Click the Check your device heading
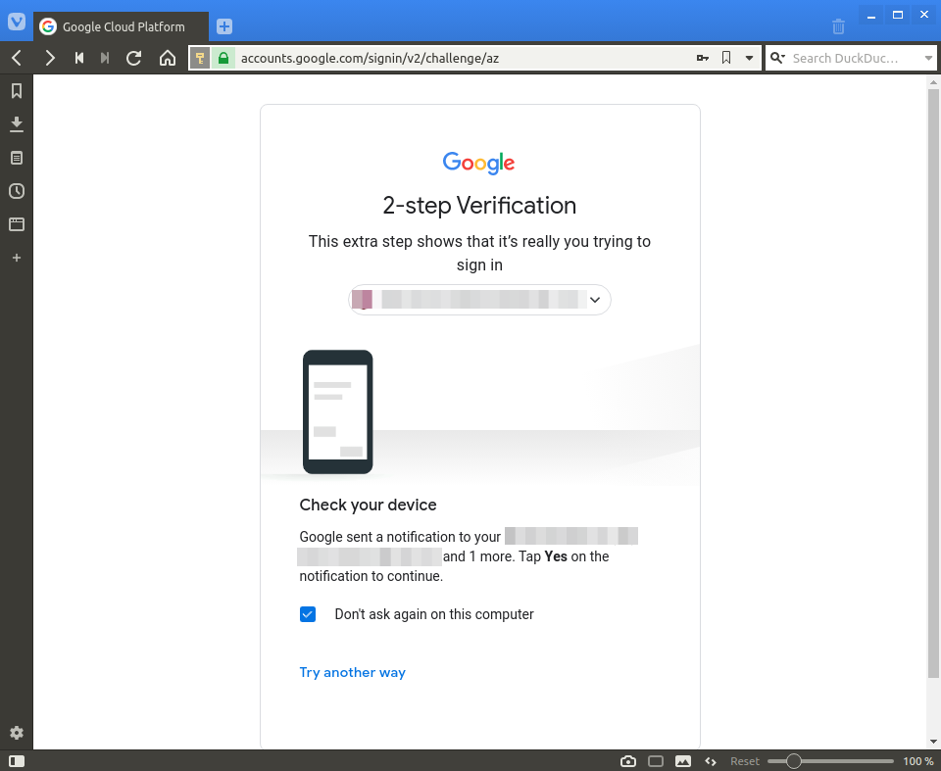Image resolution: width=941 pixels, height=771 pixels. pyautogui.click(x=368, y=505)
